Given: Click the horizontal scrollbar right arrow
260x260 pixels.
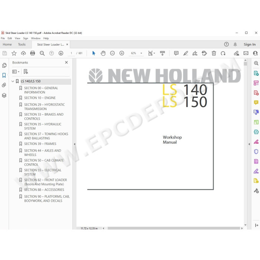Looking at the screenshot, I should click(x=242, y=228).
